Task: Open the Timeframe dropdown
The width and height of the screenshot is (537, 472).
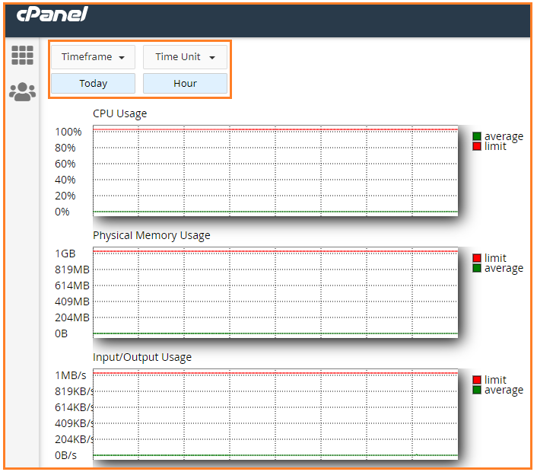Action: tap(93, 57)
